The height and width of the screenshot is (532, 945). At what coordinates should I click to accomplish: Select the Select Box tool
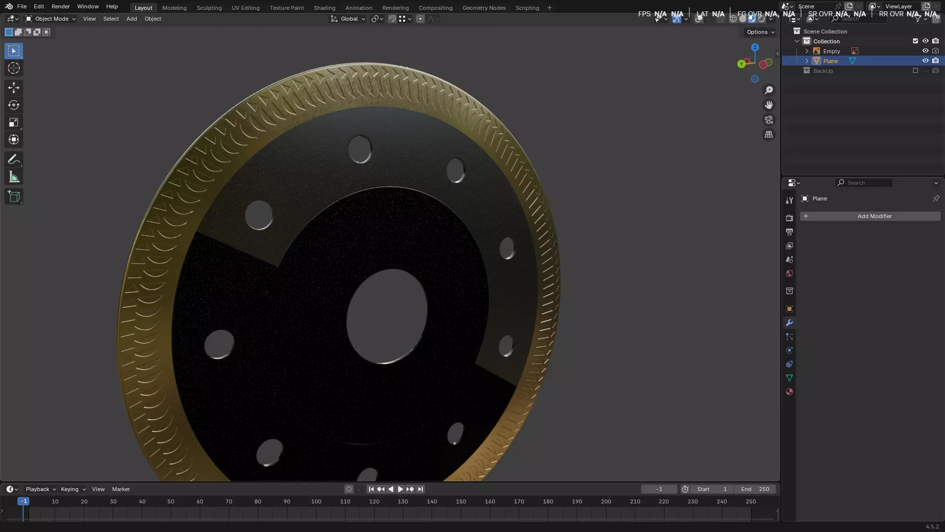pyautogui.click(x=14, y=51)
